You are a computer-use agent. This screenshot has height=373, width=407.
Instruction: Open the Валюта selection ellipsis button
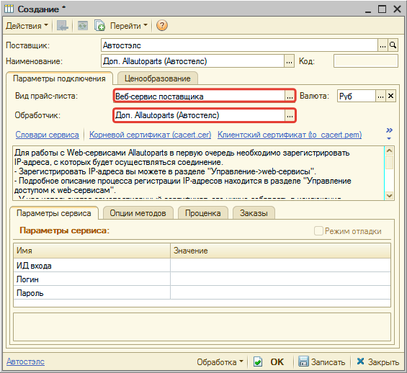point(380,96)
